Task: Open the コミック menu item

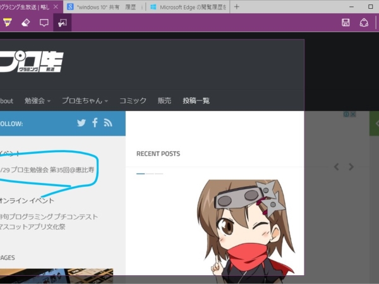Action: pyautogui.click(x=133, y=100)
